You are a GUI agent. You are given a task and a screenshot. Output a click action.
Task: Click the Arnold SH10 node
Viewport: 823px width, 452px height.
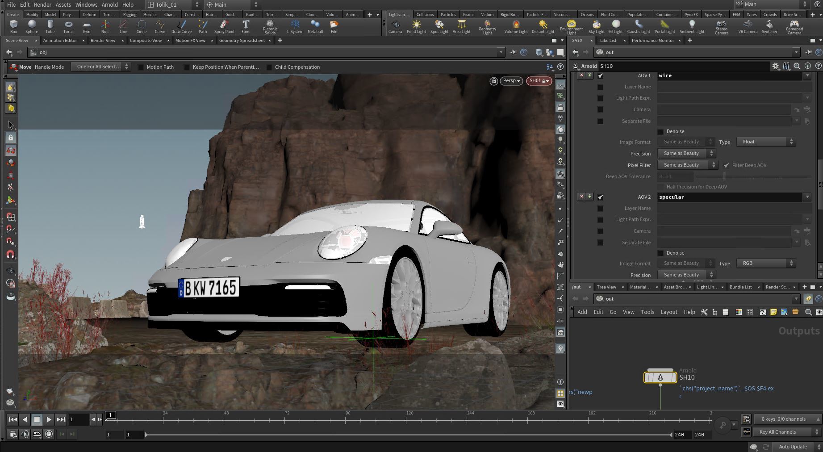coord(660,378)
